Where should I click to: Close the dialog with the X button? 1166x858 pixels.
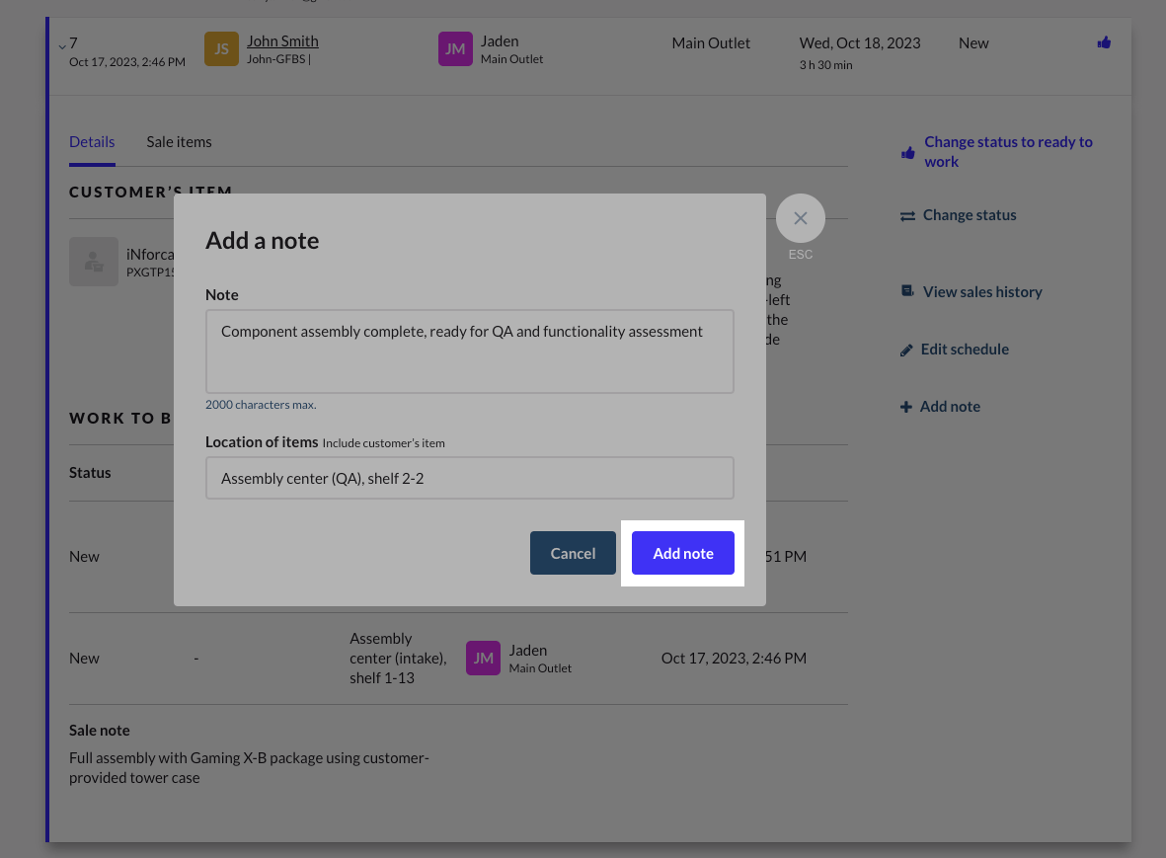click(800, 218)
